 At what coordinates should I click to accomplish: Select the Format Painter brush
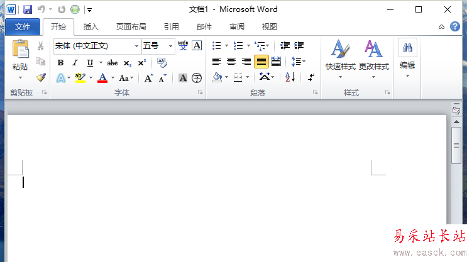tap(41, 77)
